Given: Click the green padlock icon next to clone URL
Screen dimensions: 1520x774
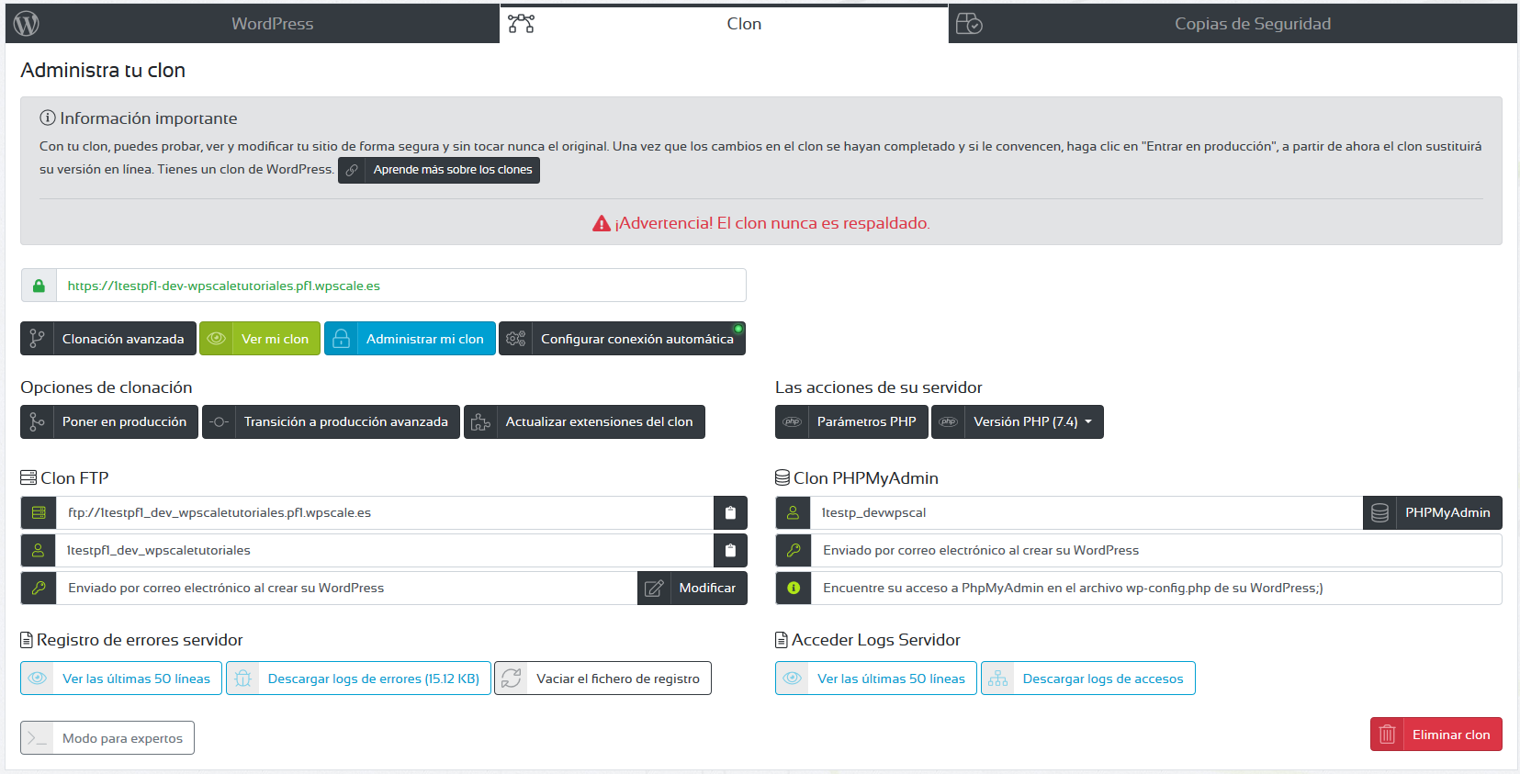Looking at the screenshot, I should pyautogui.click(x=39, y=286).
